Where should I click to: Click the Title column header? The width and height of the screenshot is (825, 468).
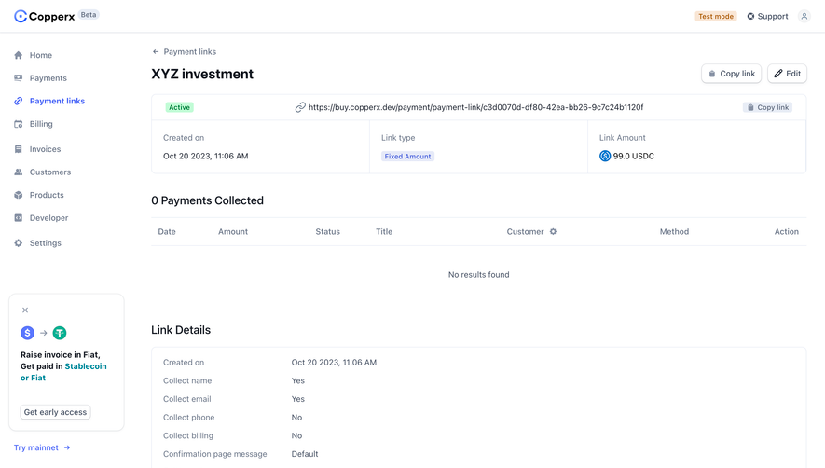(384, 231)
